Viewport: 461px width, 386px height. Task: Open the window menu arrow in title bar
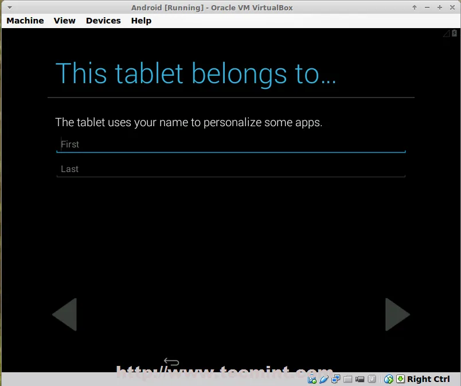click(9, 7)
